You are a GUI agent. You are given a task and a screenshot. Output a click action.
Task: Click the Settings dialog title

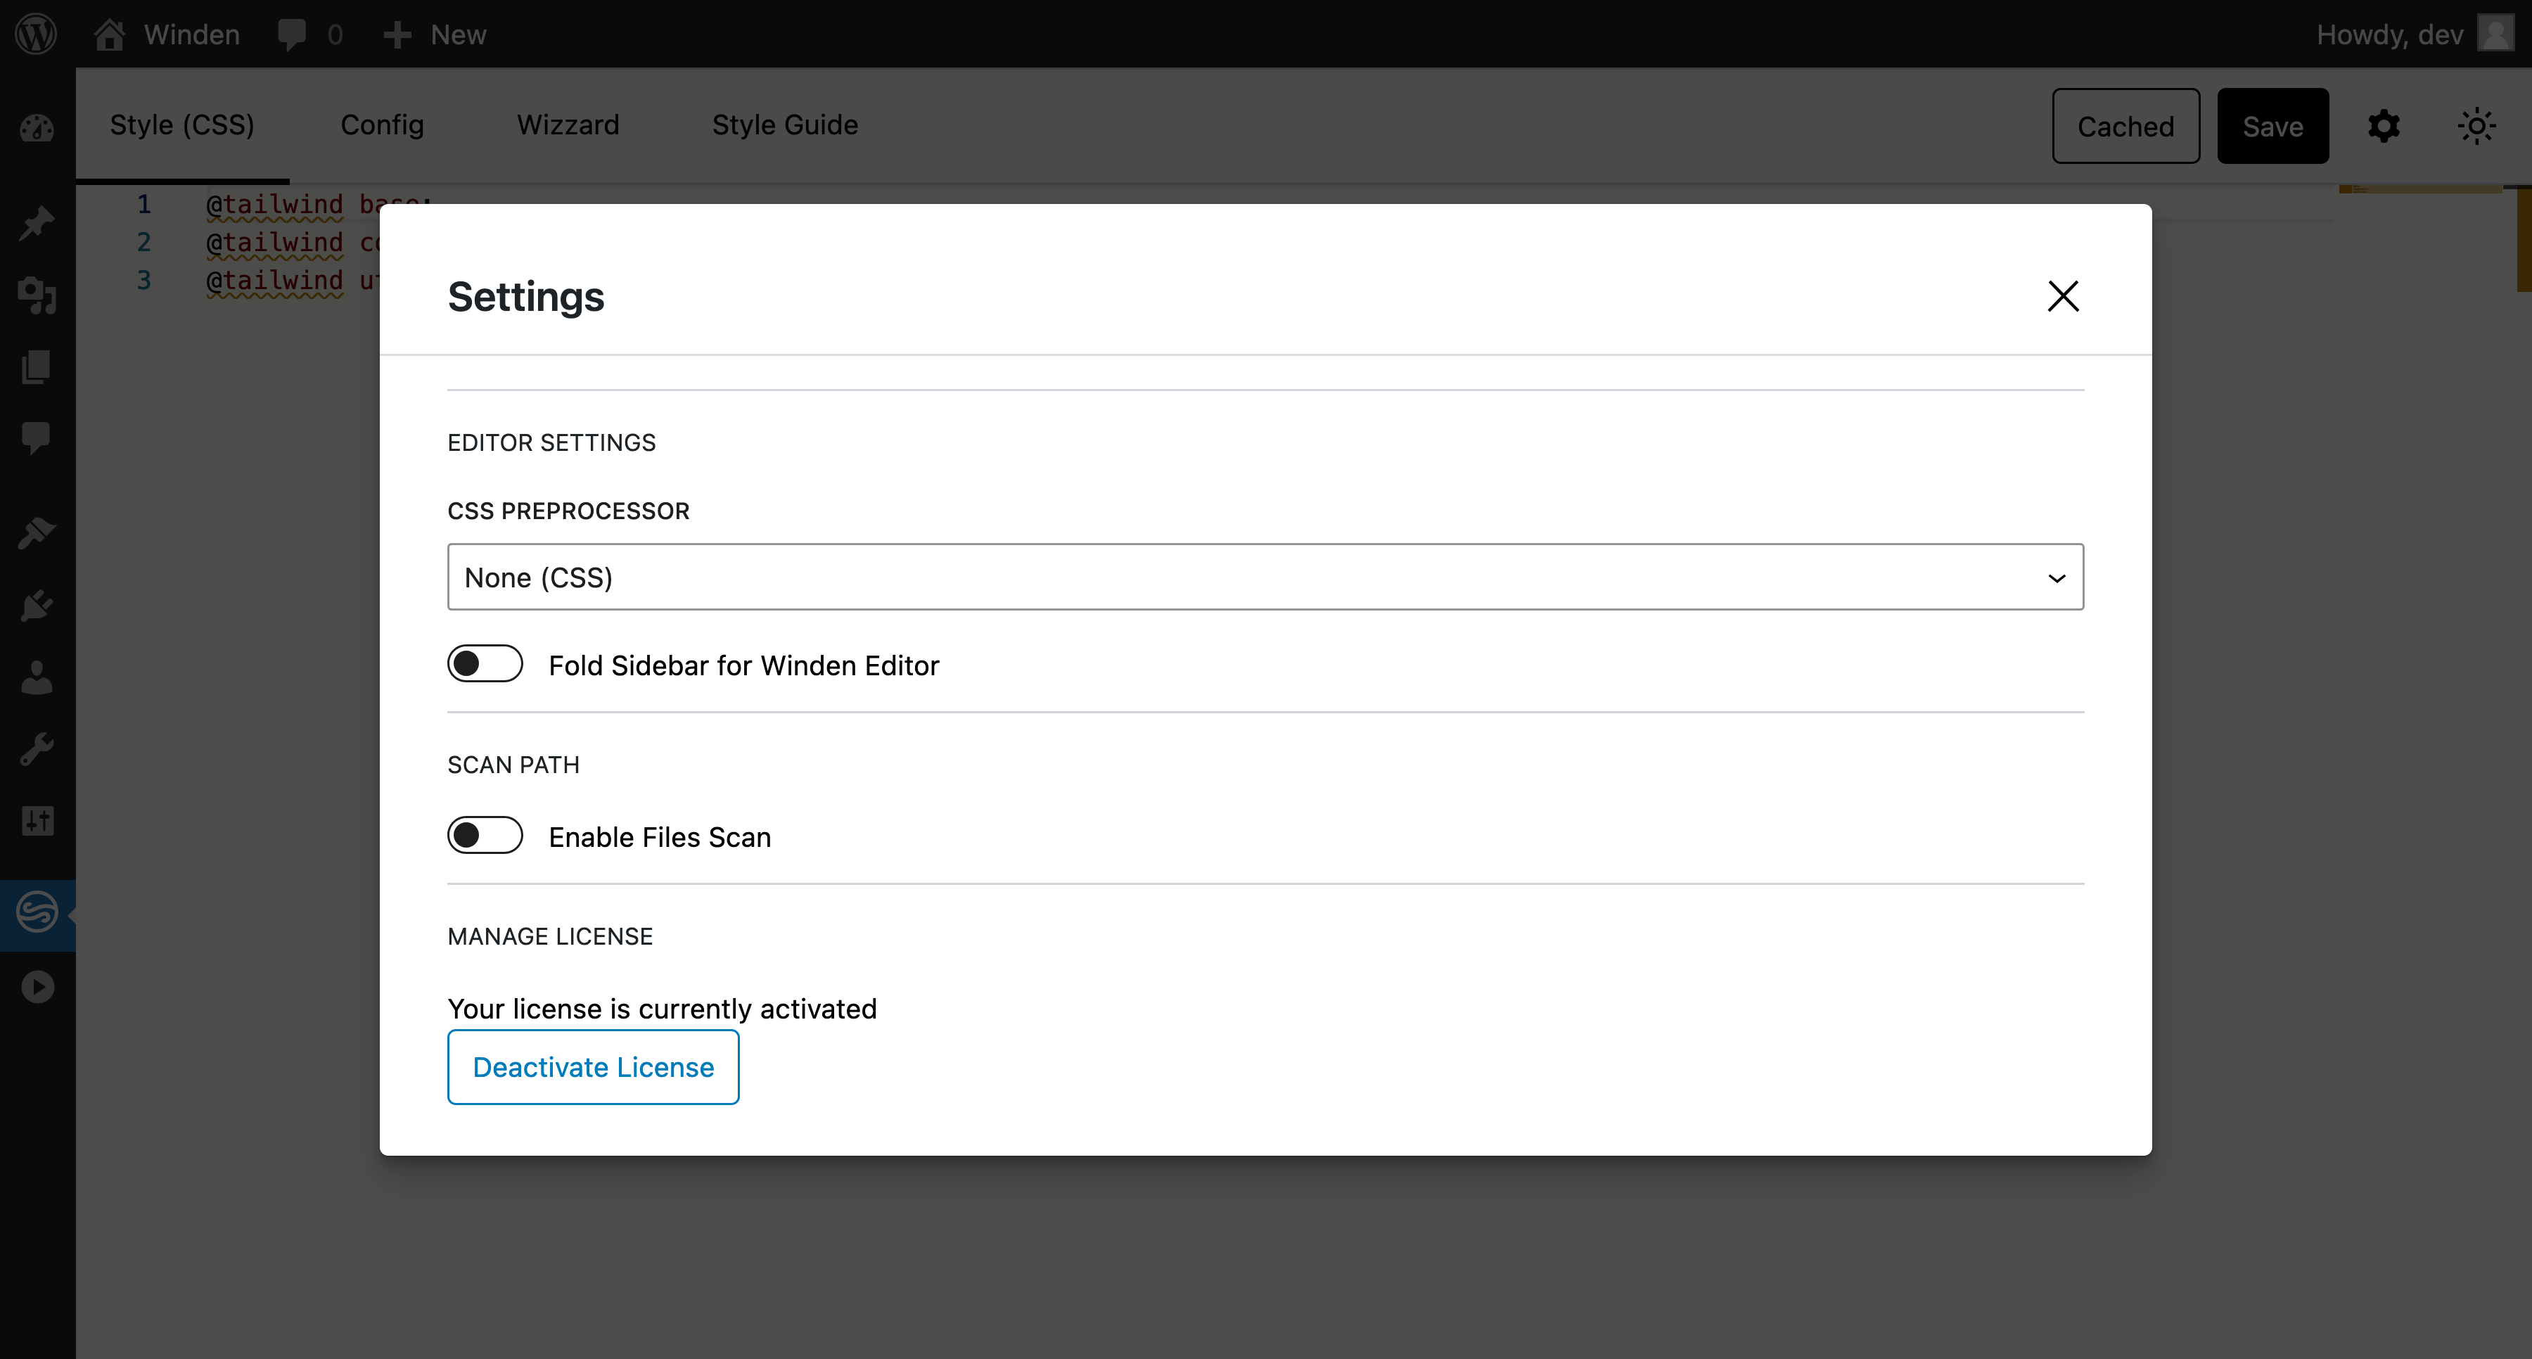(526, 297)
